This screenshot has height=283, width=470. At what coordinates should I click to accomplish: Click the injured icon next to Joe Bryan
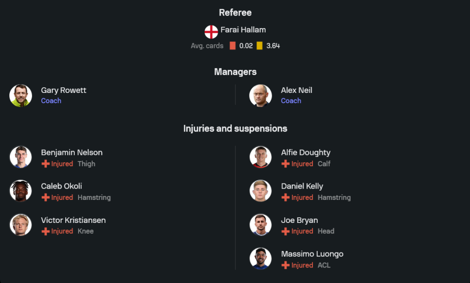click(285, 231)
